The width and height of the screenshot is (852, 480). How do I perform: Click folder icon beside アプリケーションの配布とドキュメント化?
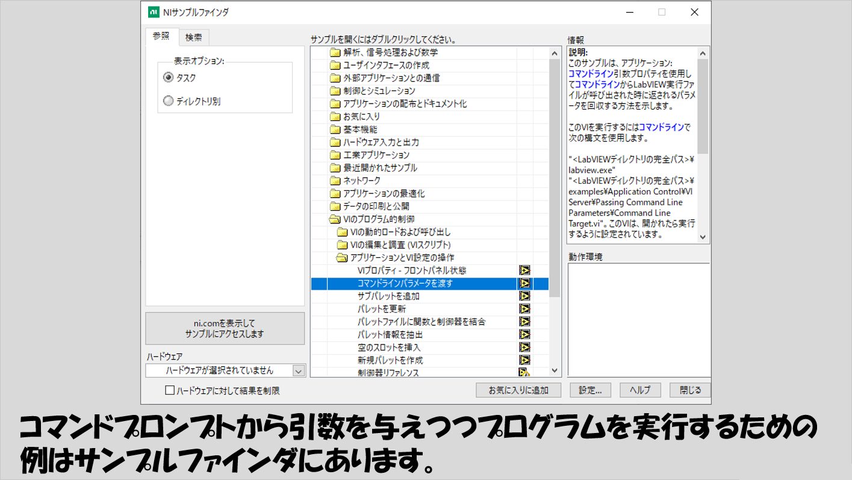tap(335, 104)
